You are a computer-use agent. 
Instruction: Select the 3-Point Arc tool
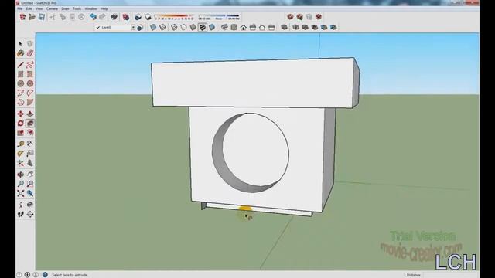(21, 103)
